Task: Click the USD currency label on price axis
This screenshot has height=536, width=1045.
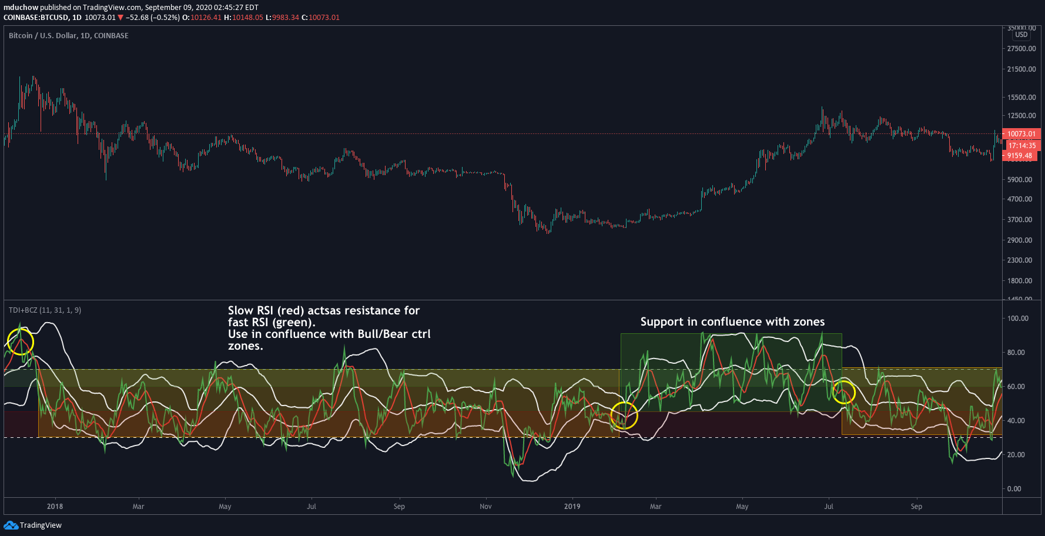Action: click(1021, 35)
